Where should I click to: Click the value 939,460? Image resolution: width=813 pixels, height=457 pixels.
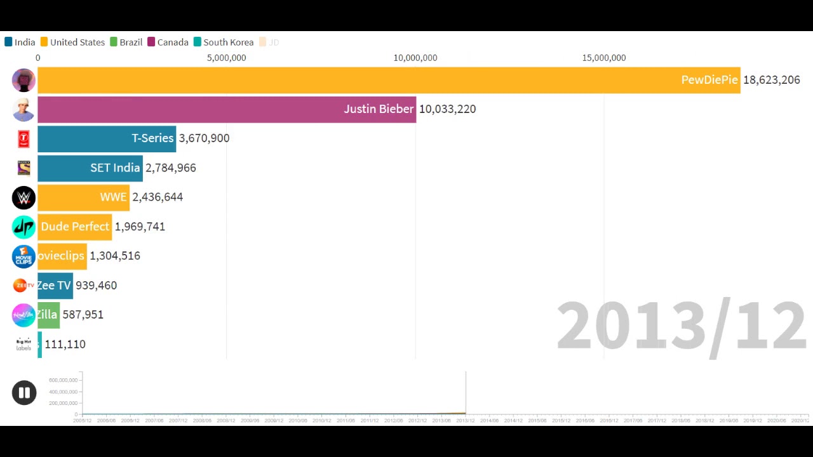pos(96,286)
